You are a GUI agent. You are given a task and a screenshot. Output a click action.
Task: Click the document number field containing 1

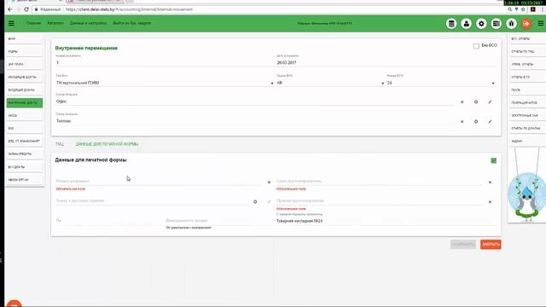click(x=165, y=62)
